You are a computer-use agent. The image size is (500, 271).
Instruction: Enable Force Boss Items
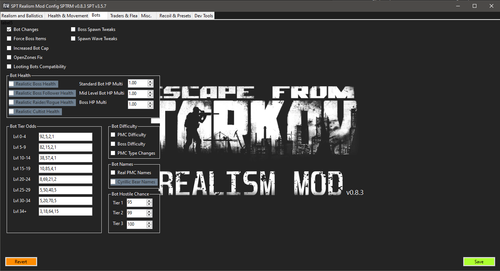point(9,39)
